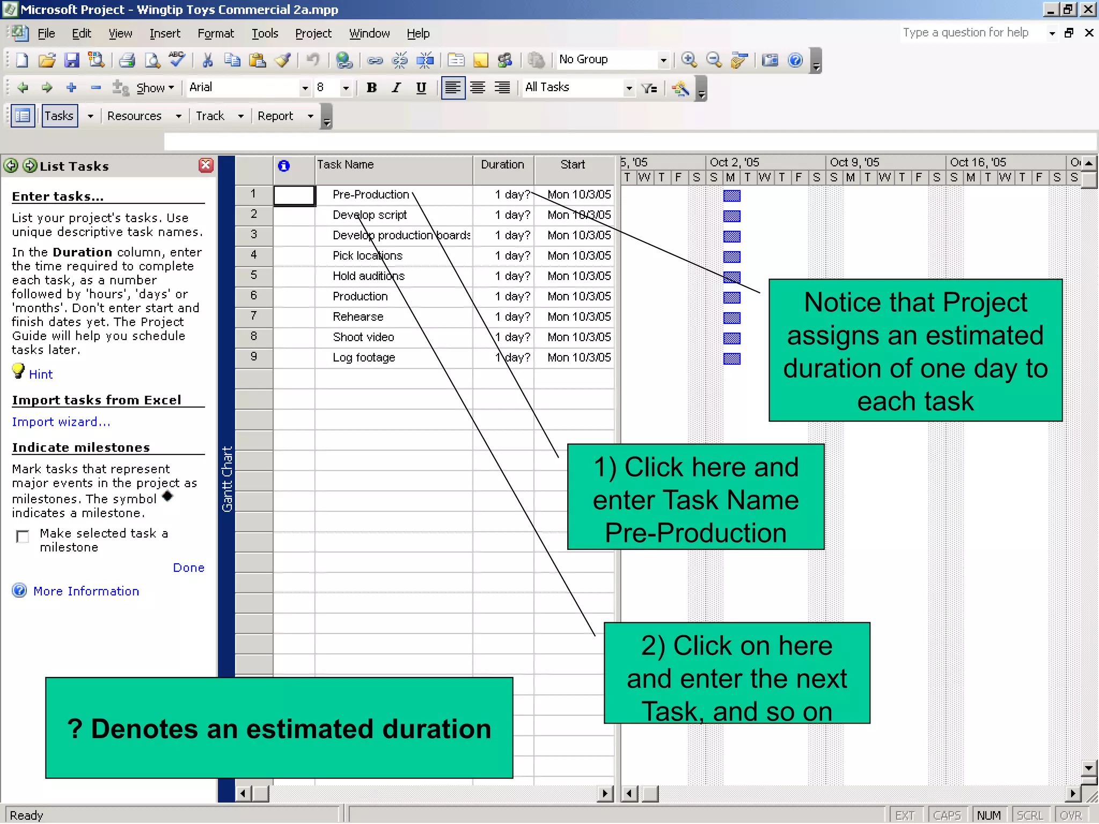
Task: Expand the Tasks guide dropdown arrow
Action: point(90,116)
